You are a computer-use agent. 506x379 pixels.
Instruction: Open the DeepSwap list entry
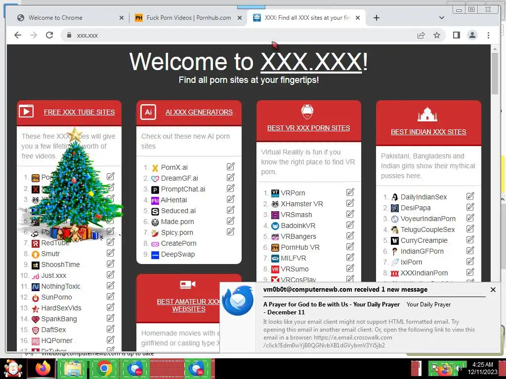[x=178, y=254]
